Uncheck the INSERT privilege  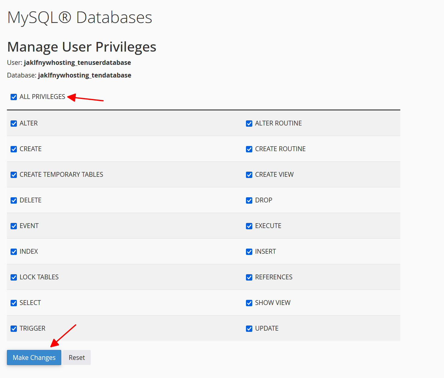pos(249,252)
